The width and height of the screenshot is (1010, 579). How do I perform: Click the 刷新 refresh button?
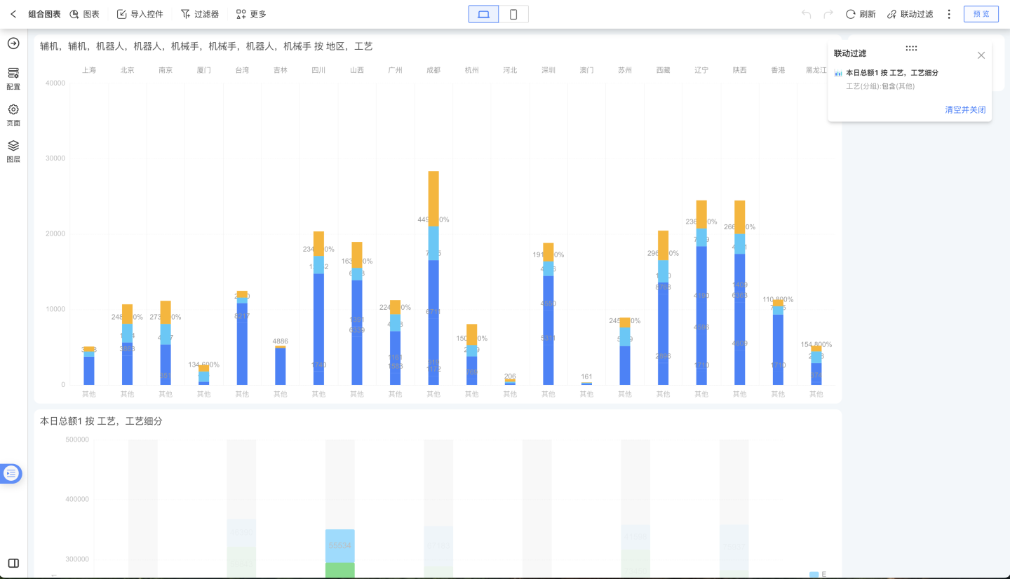[861, 14]
